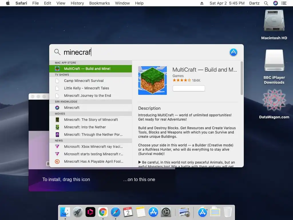Open Macintosh HD desktop icon

(x=274, y=21)
